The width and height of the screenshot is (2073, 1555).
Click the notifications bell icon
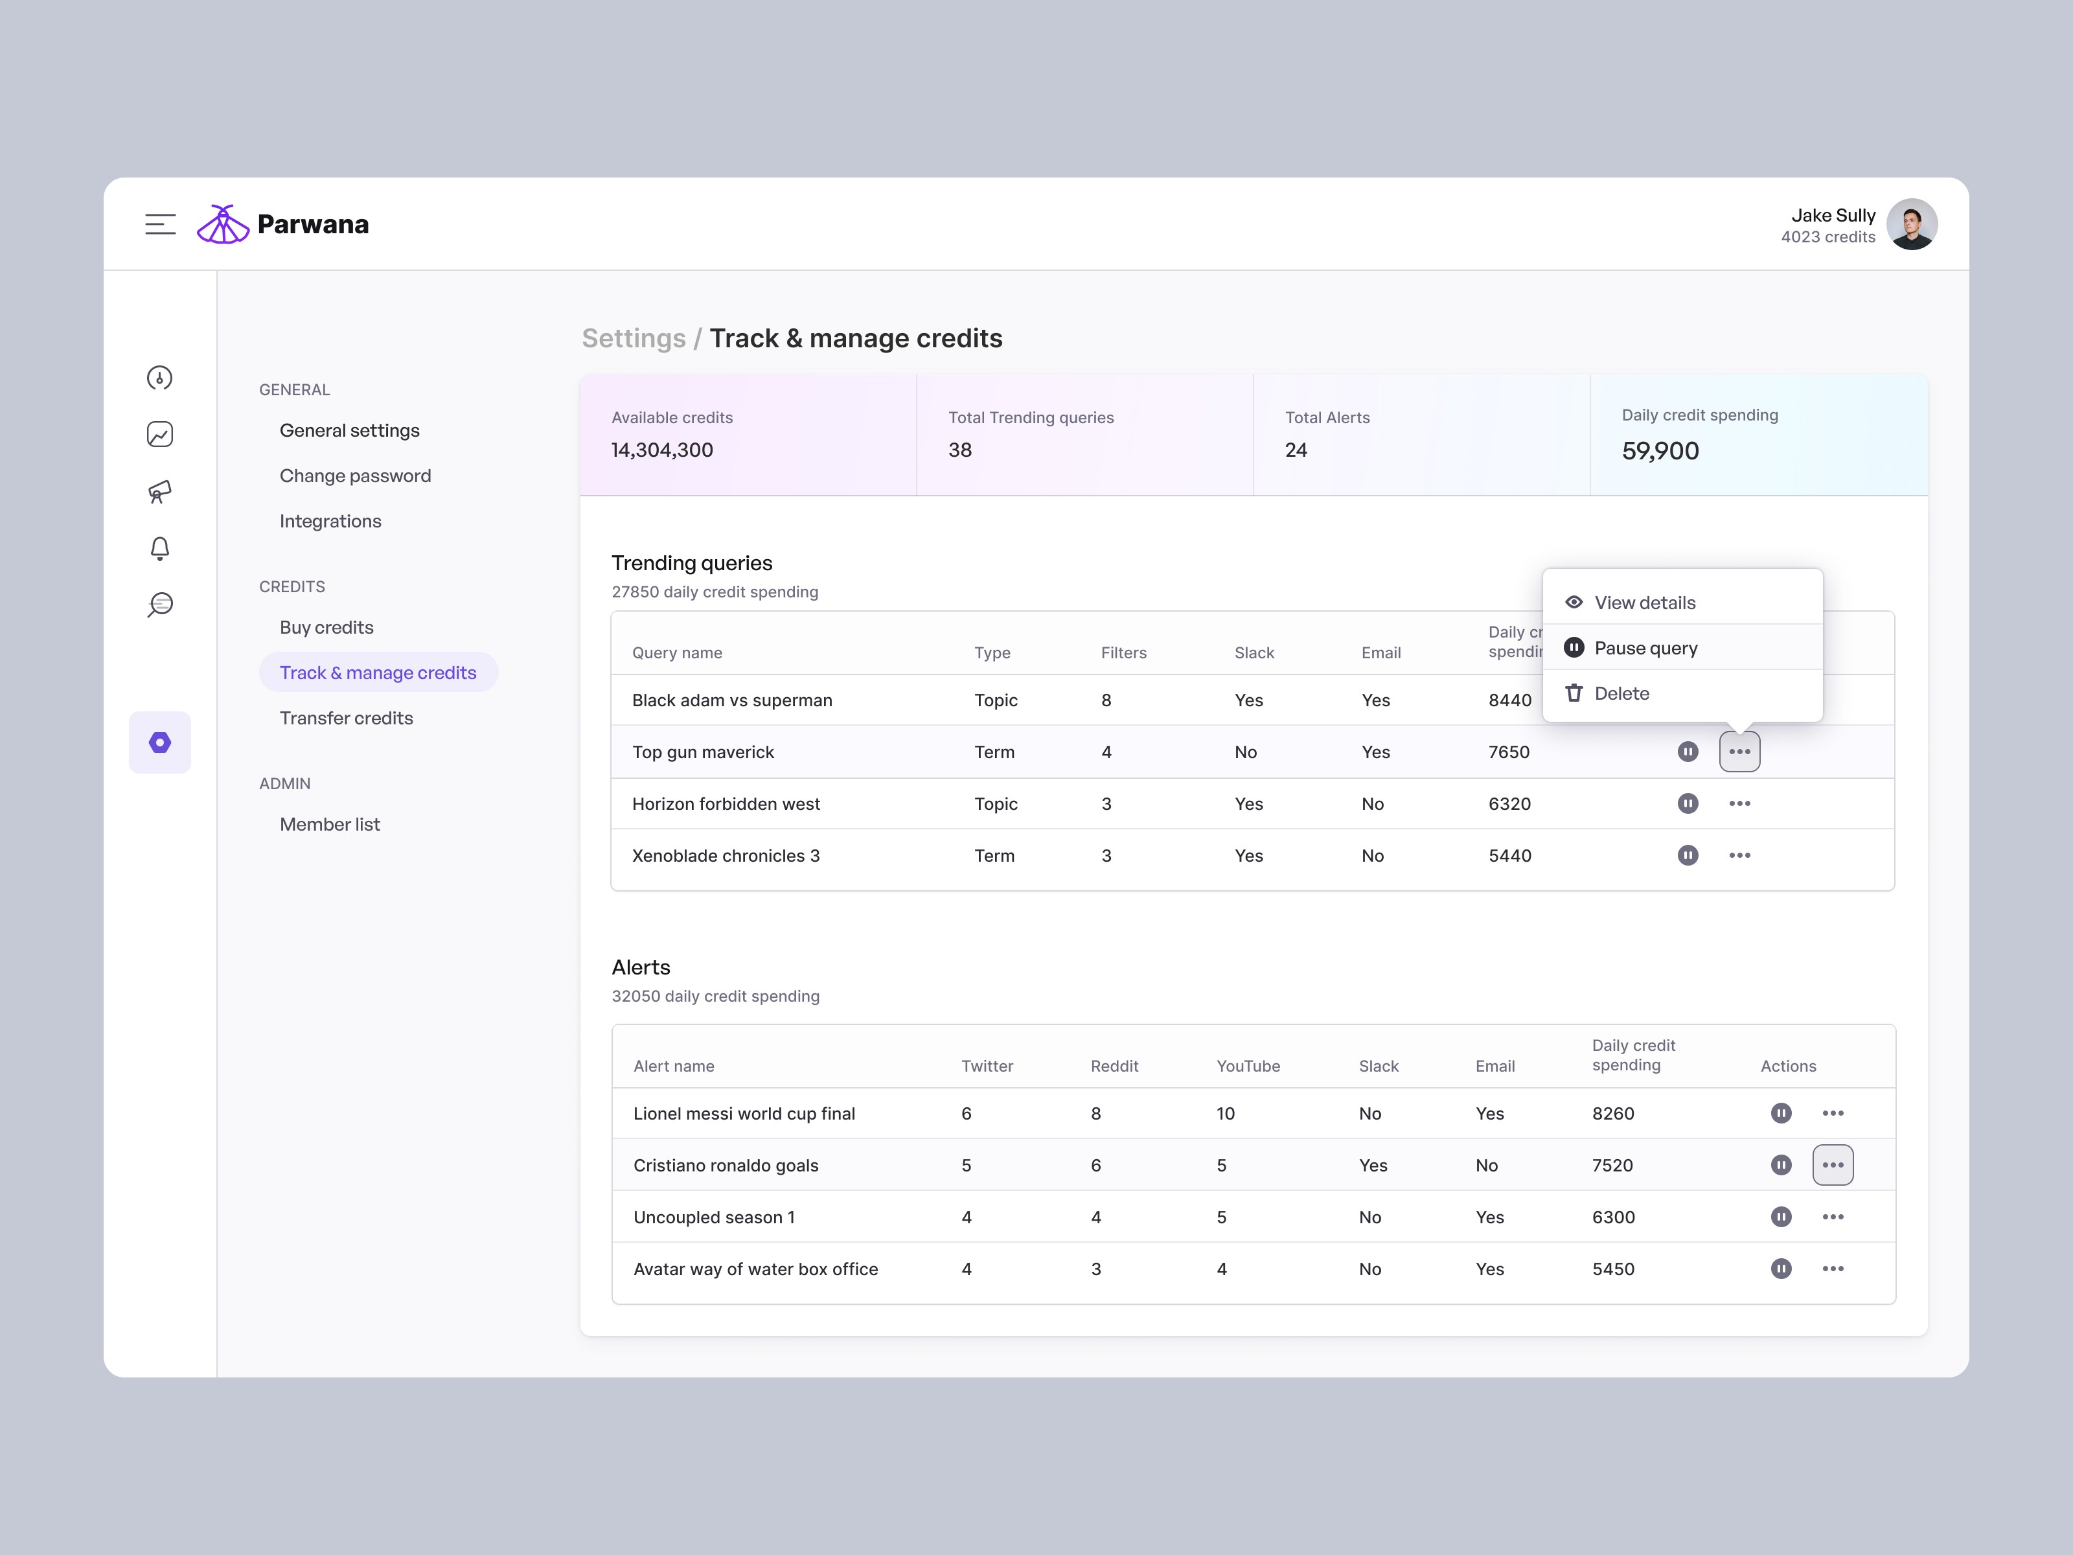pyautogui.click(x=159, y=548)
